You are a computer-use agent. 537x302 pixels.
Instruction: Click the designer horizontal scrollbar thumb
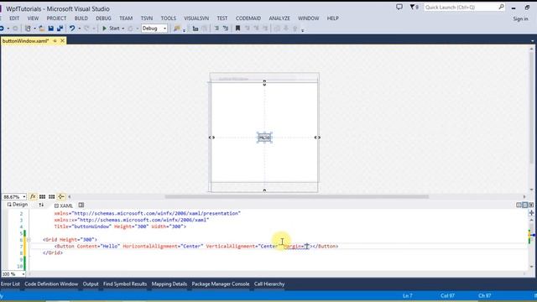click(296, 196)
